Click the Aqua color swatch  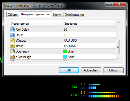[x=65, y=57]
